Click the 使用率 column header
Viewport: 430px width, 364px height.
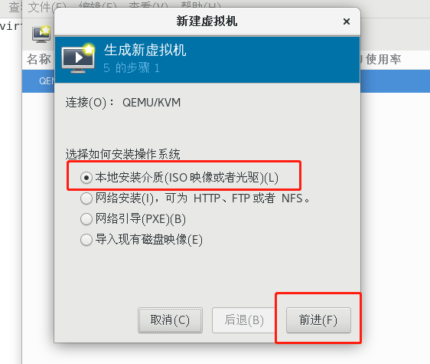383,59
